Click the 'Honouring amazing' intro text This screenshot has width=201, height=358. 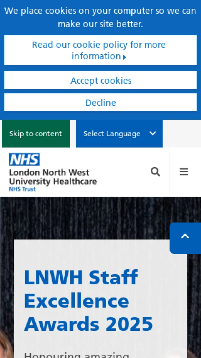coord(76,355)
